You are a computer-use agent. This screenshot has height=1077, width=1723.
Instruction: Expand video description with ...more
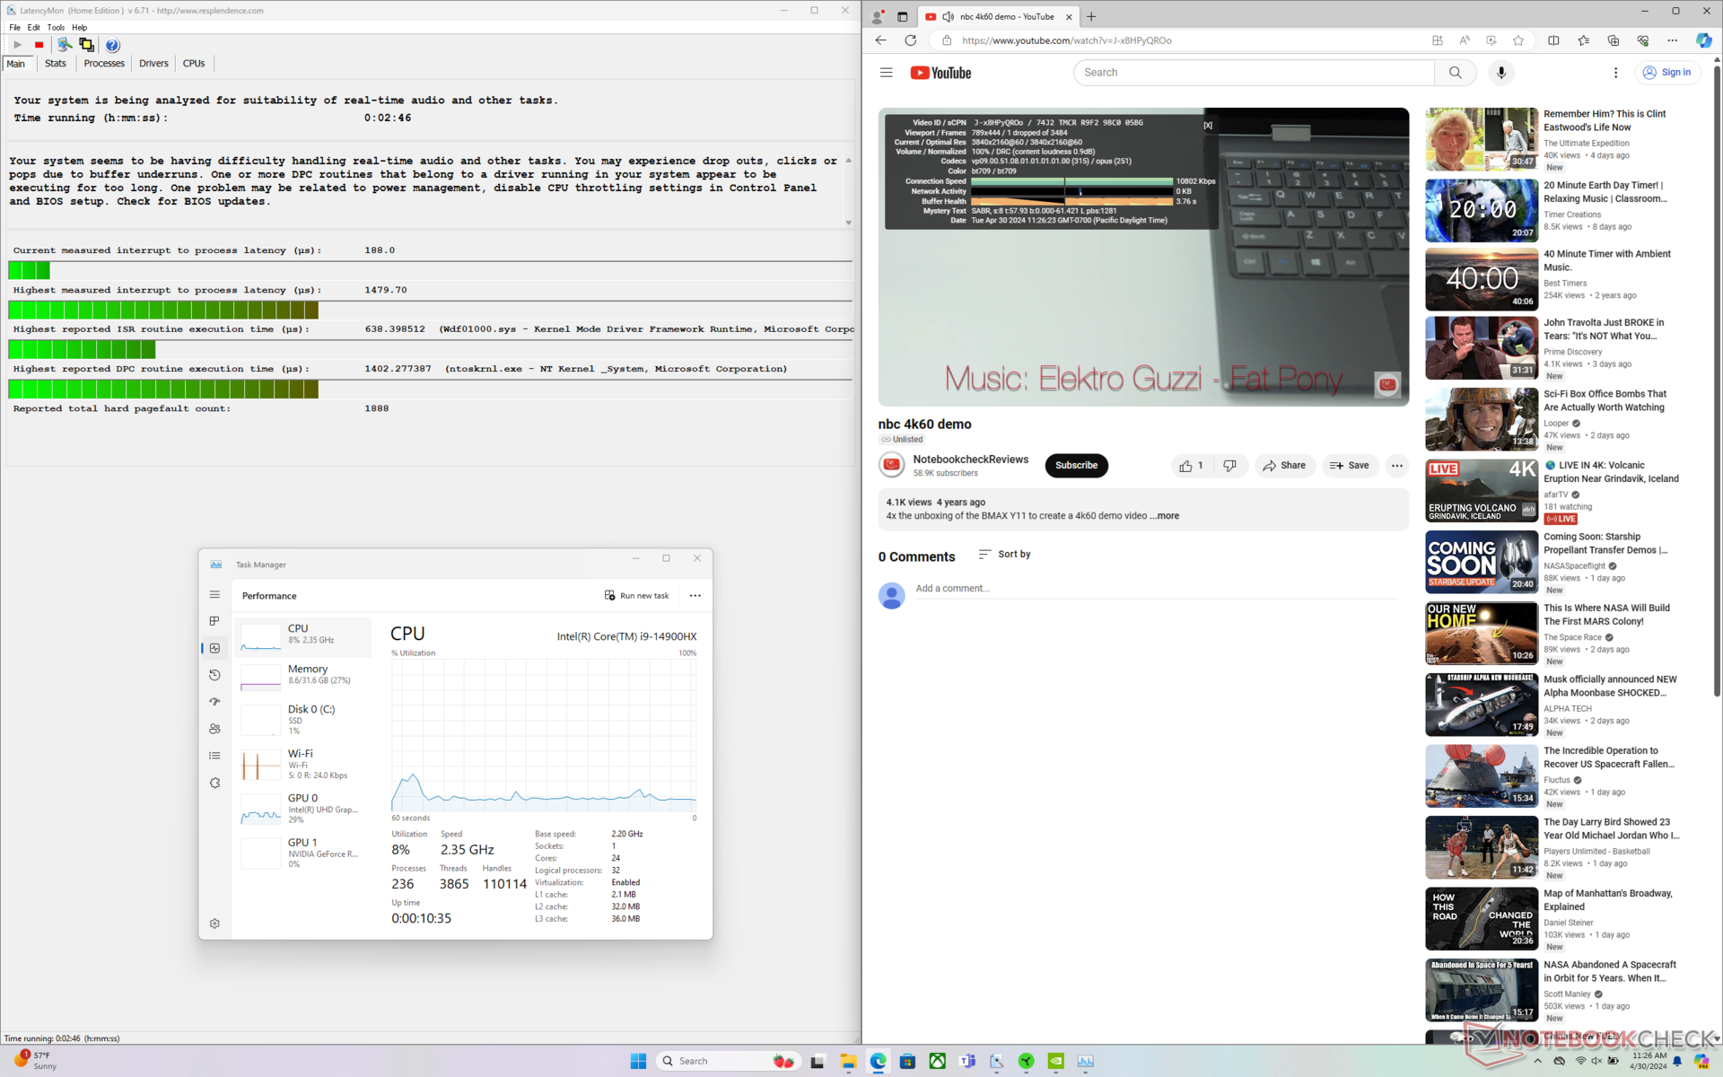click(x=1166, y=516)
